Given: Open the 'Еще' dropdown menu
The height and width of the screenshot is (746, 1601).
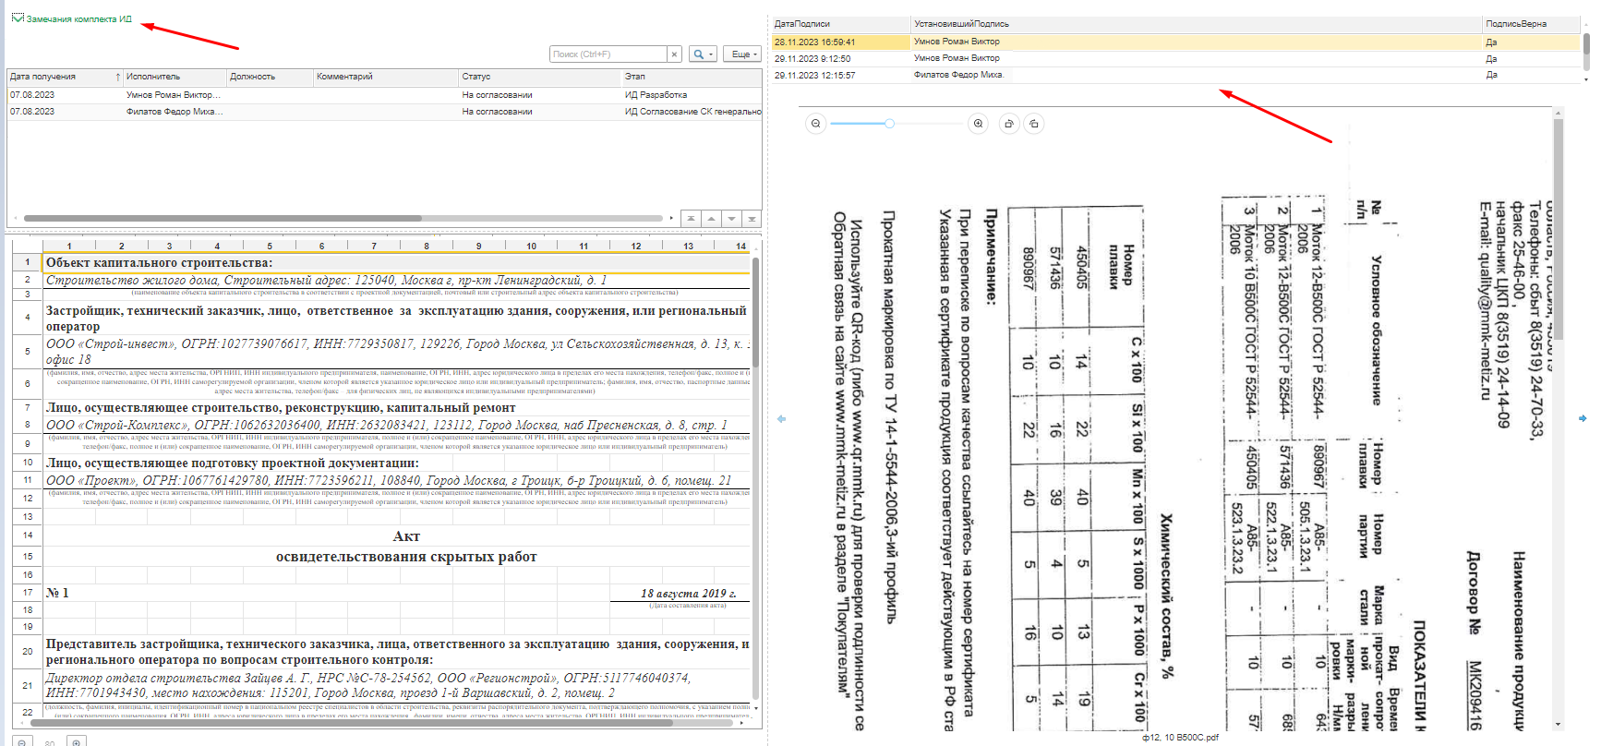Looking at the screenshot, I should coord(741,54).
